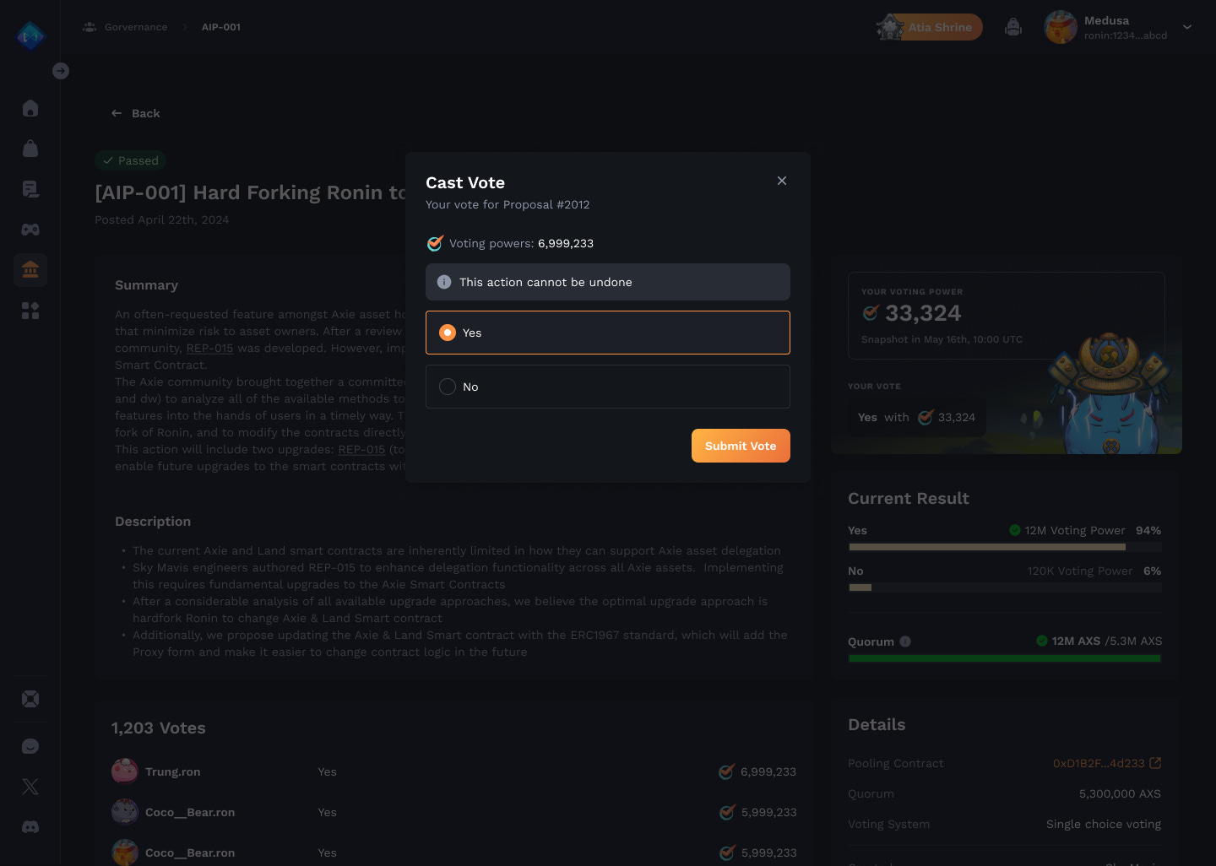This screenshot has height=866, width=1216.
Task: Open the smiley community sidebar icon
Action: pos(30,746)
